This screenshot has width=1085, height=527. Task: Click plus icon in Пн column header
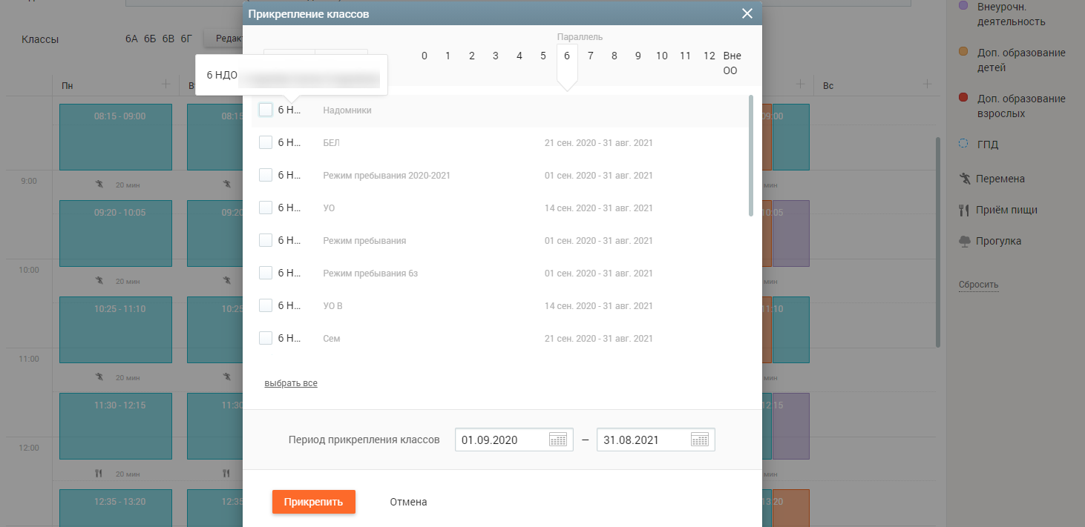[165, 85]
